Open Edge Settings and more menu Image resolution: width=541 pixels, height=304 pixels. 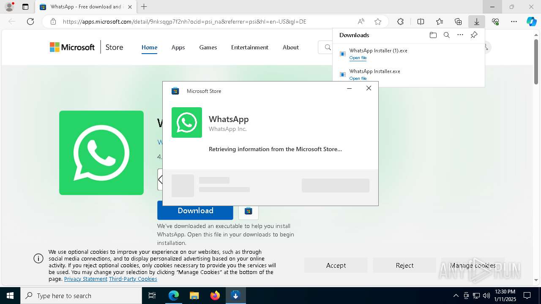(x=514, y=22)
